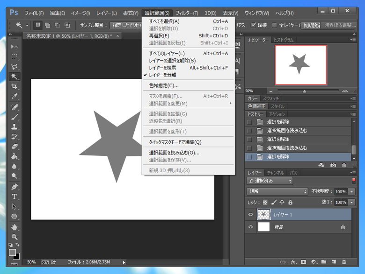Choose すべてを選択(A) from menu
This screenshot has height=274, width=365.
point(189,21)
